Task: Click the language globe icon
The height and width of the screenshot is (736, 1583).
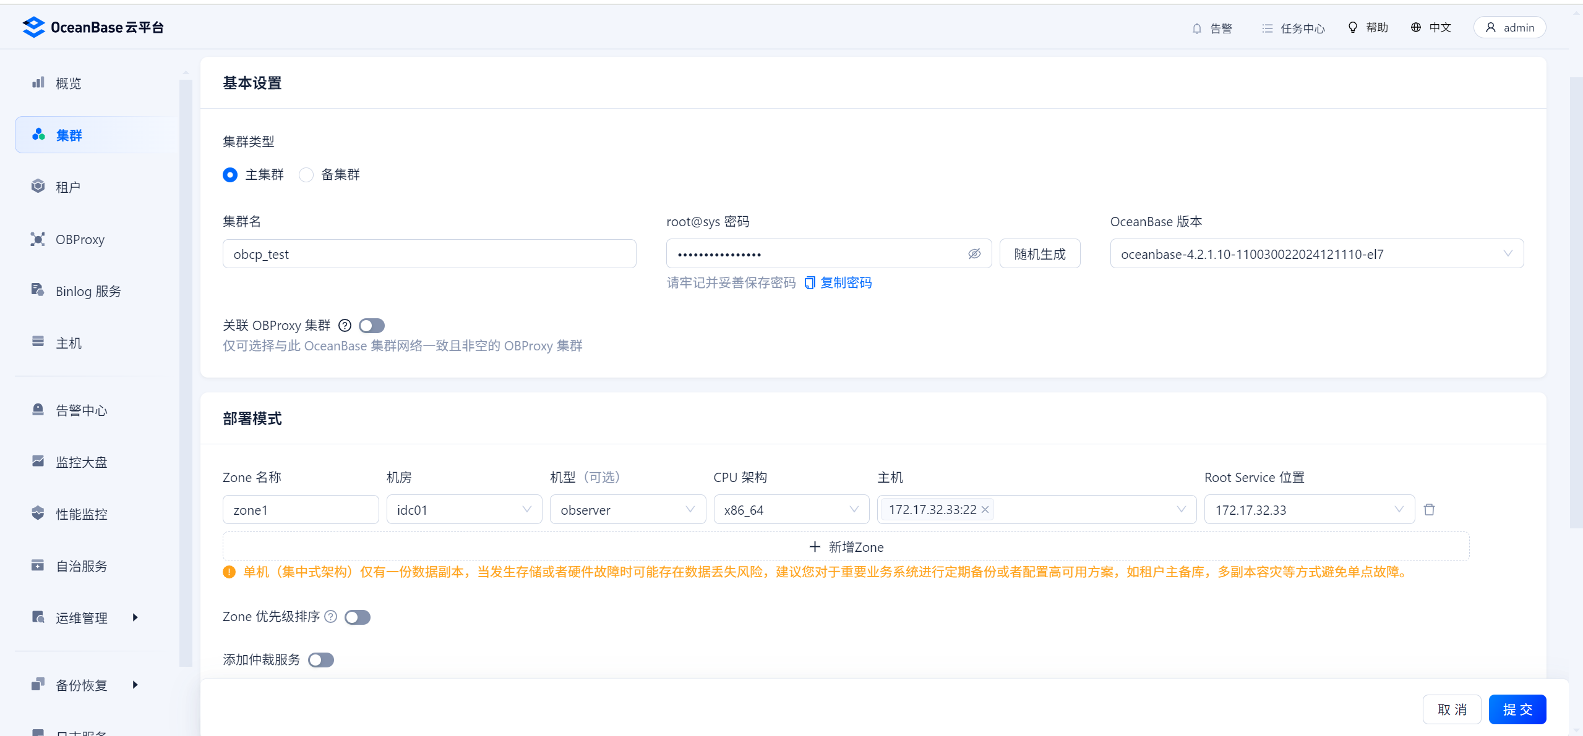Action: click(x=1416, y=28)
